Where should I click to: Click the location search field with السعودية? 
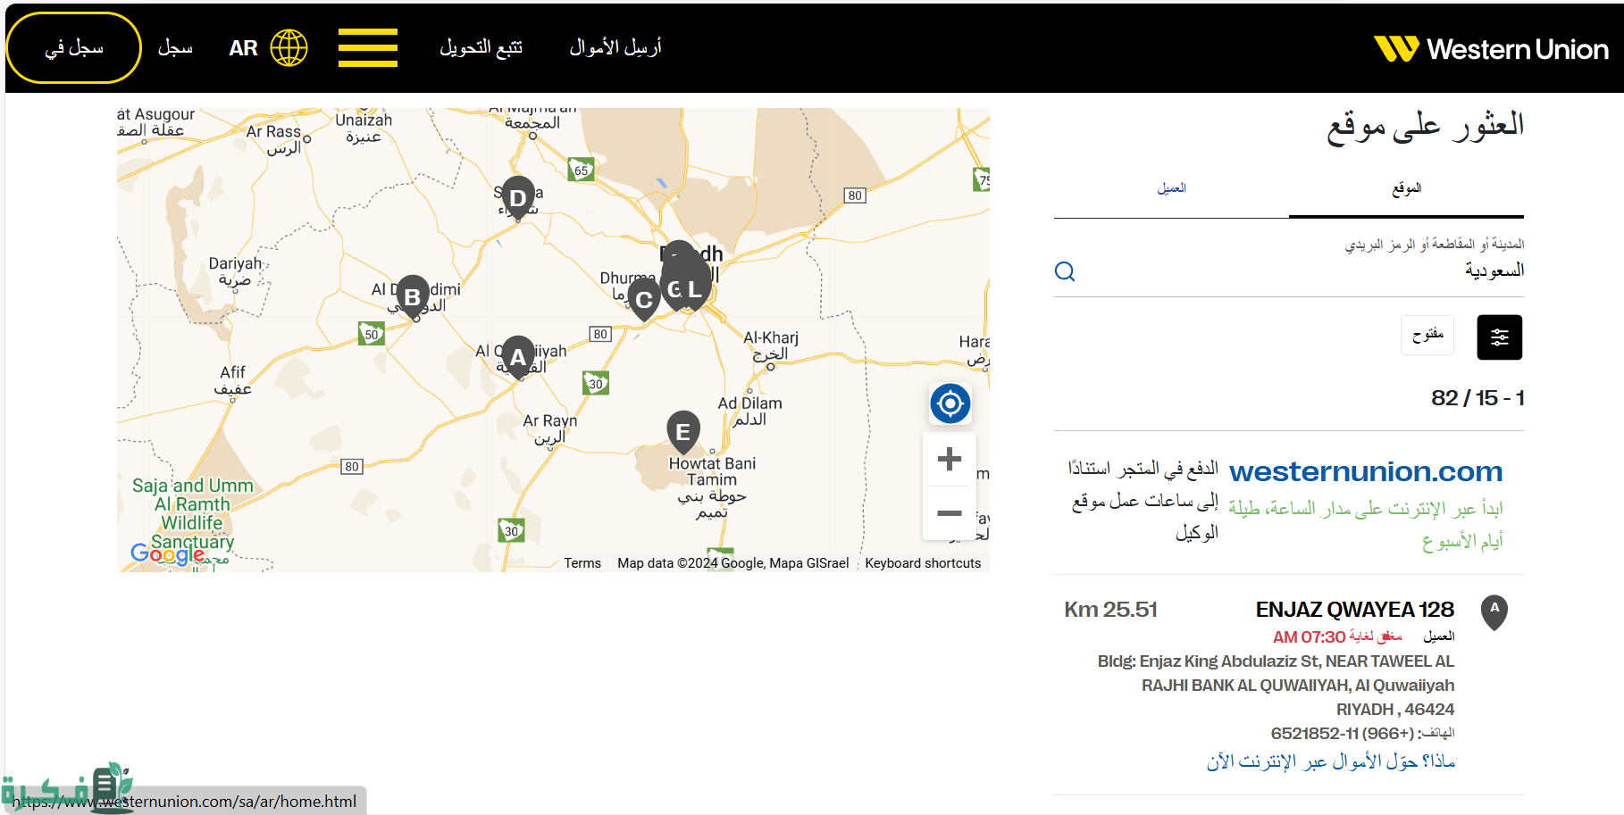tap(1289, 270)
